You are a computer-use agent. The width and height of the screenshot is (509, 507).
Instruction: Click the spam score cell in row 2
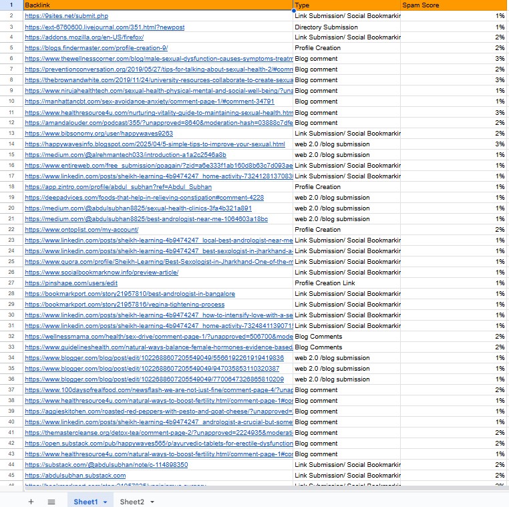pyautogui.click(x=454, y=15)
